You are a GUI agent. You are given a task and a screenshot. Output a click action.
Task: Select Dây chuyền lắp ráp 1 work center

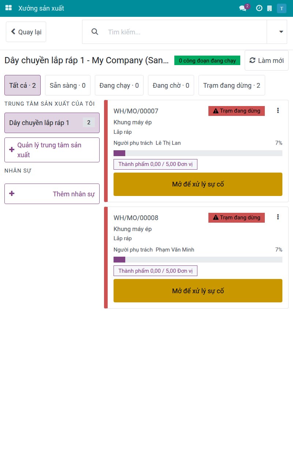[52, 123]
